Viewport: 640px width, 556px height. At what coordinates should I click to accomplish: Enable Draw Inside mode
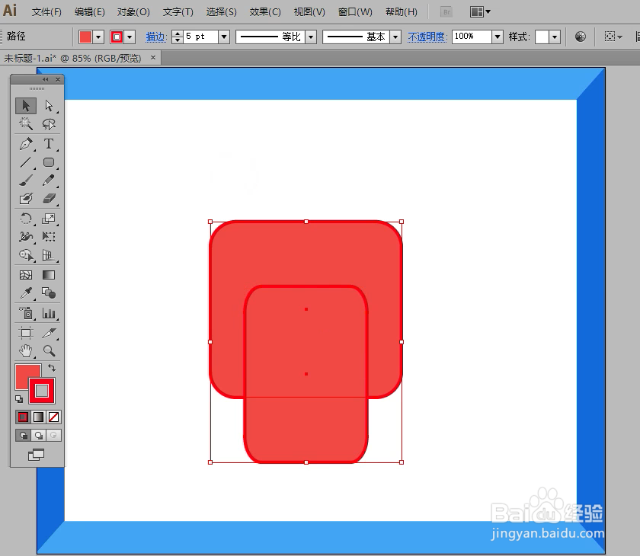tap(53, 436)
